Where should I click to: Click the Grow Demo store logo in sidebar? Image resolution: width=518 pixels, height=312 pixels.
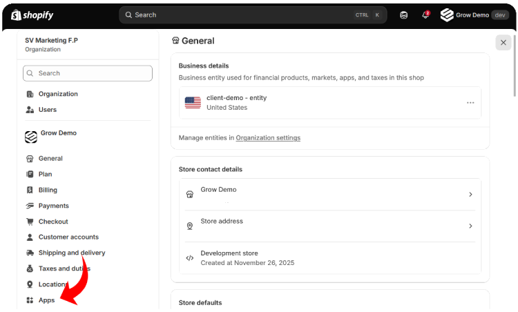pyautogui.click(x=31, y=137)
